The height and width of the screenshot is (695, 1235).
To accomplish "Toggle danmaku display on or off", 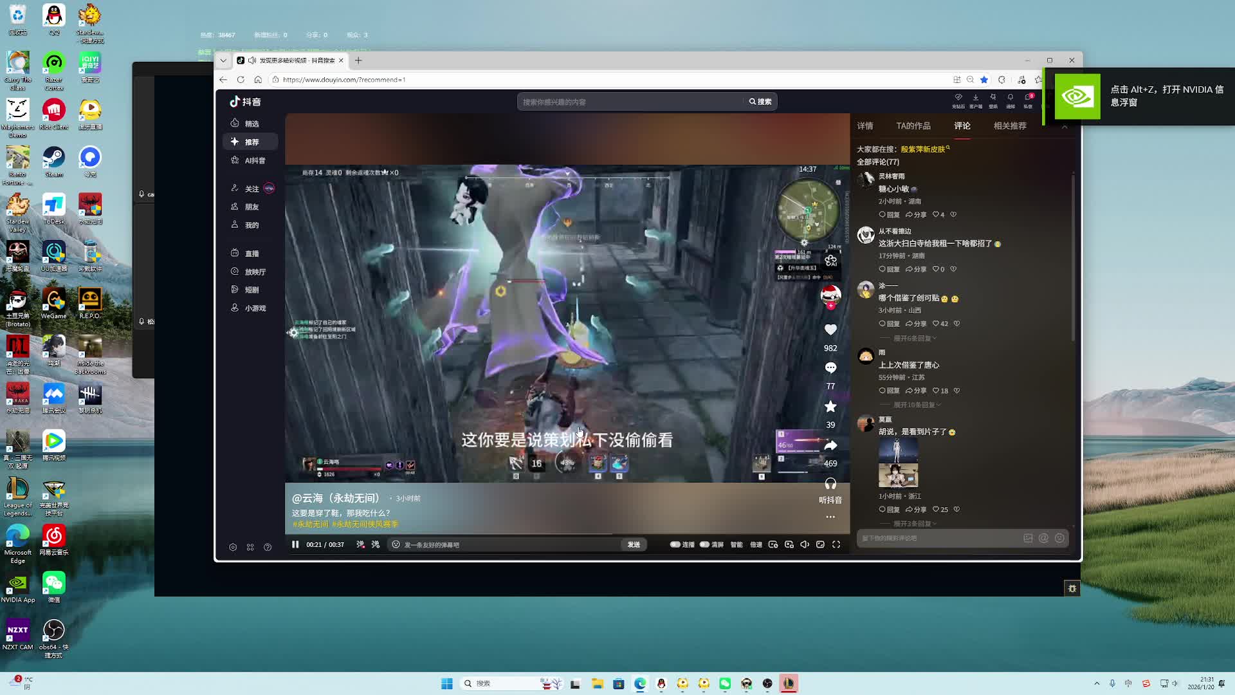I will coord(361,544).
